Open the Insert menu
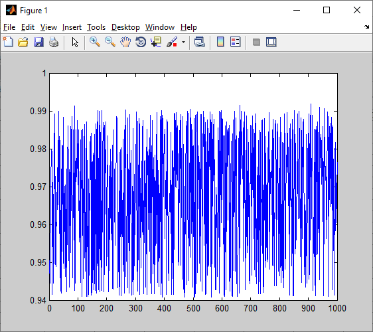 [x=72, y=27]
